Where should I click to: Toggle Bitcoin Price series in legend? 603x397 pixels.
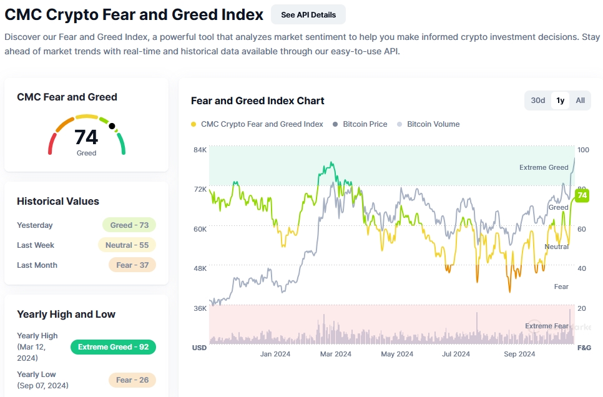click(365, 124)
